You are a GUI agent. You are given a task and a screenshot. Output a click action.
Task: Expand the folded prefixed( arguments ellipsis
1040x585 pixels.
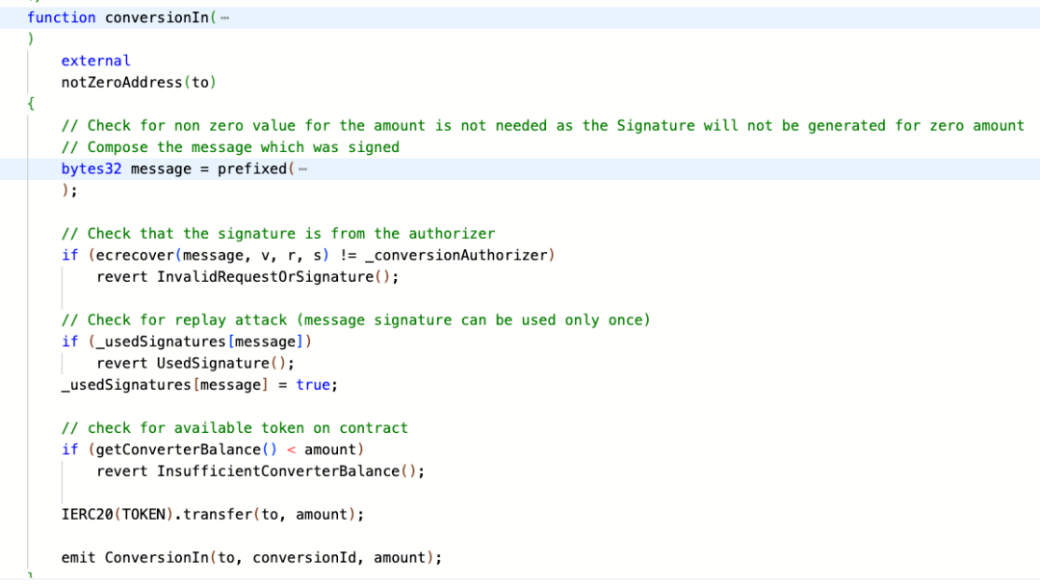pos(302,169)
